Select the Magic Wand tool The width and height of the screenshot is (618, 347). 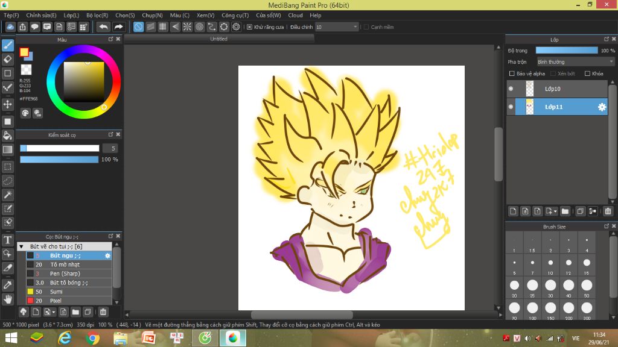pyautogui.click(x=7, y=195)
